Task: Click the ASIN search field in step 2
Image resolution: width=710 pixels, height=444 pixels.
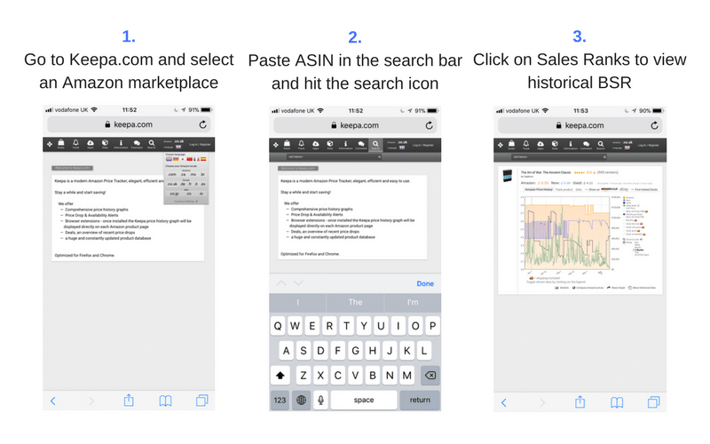Action: click(334, 157)
